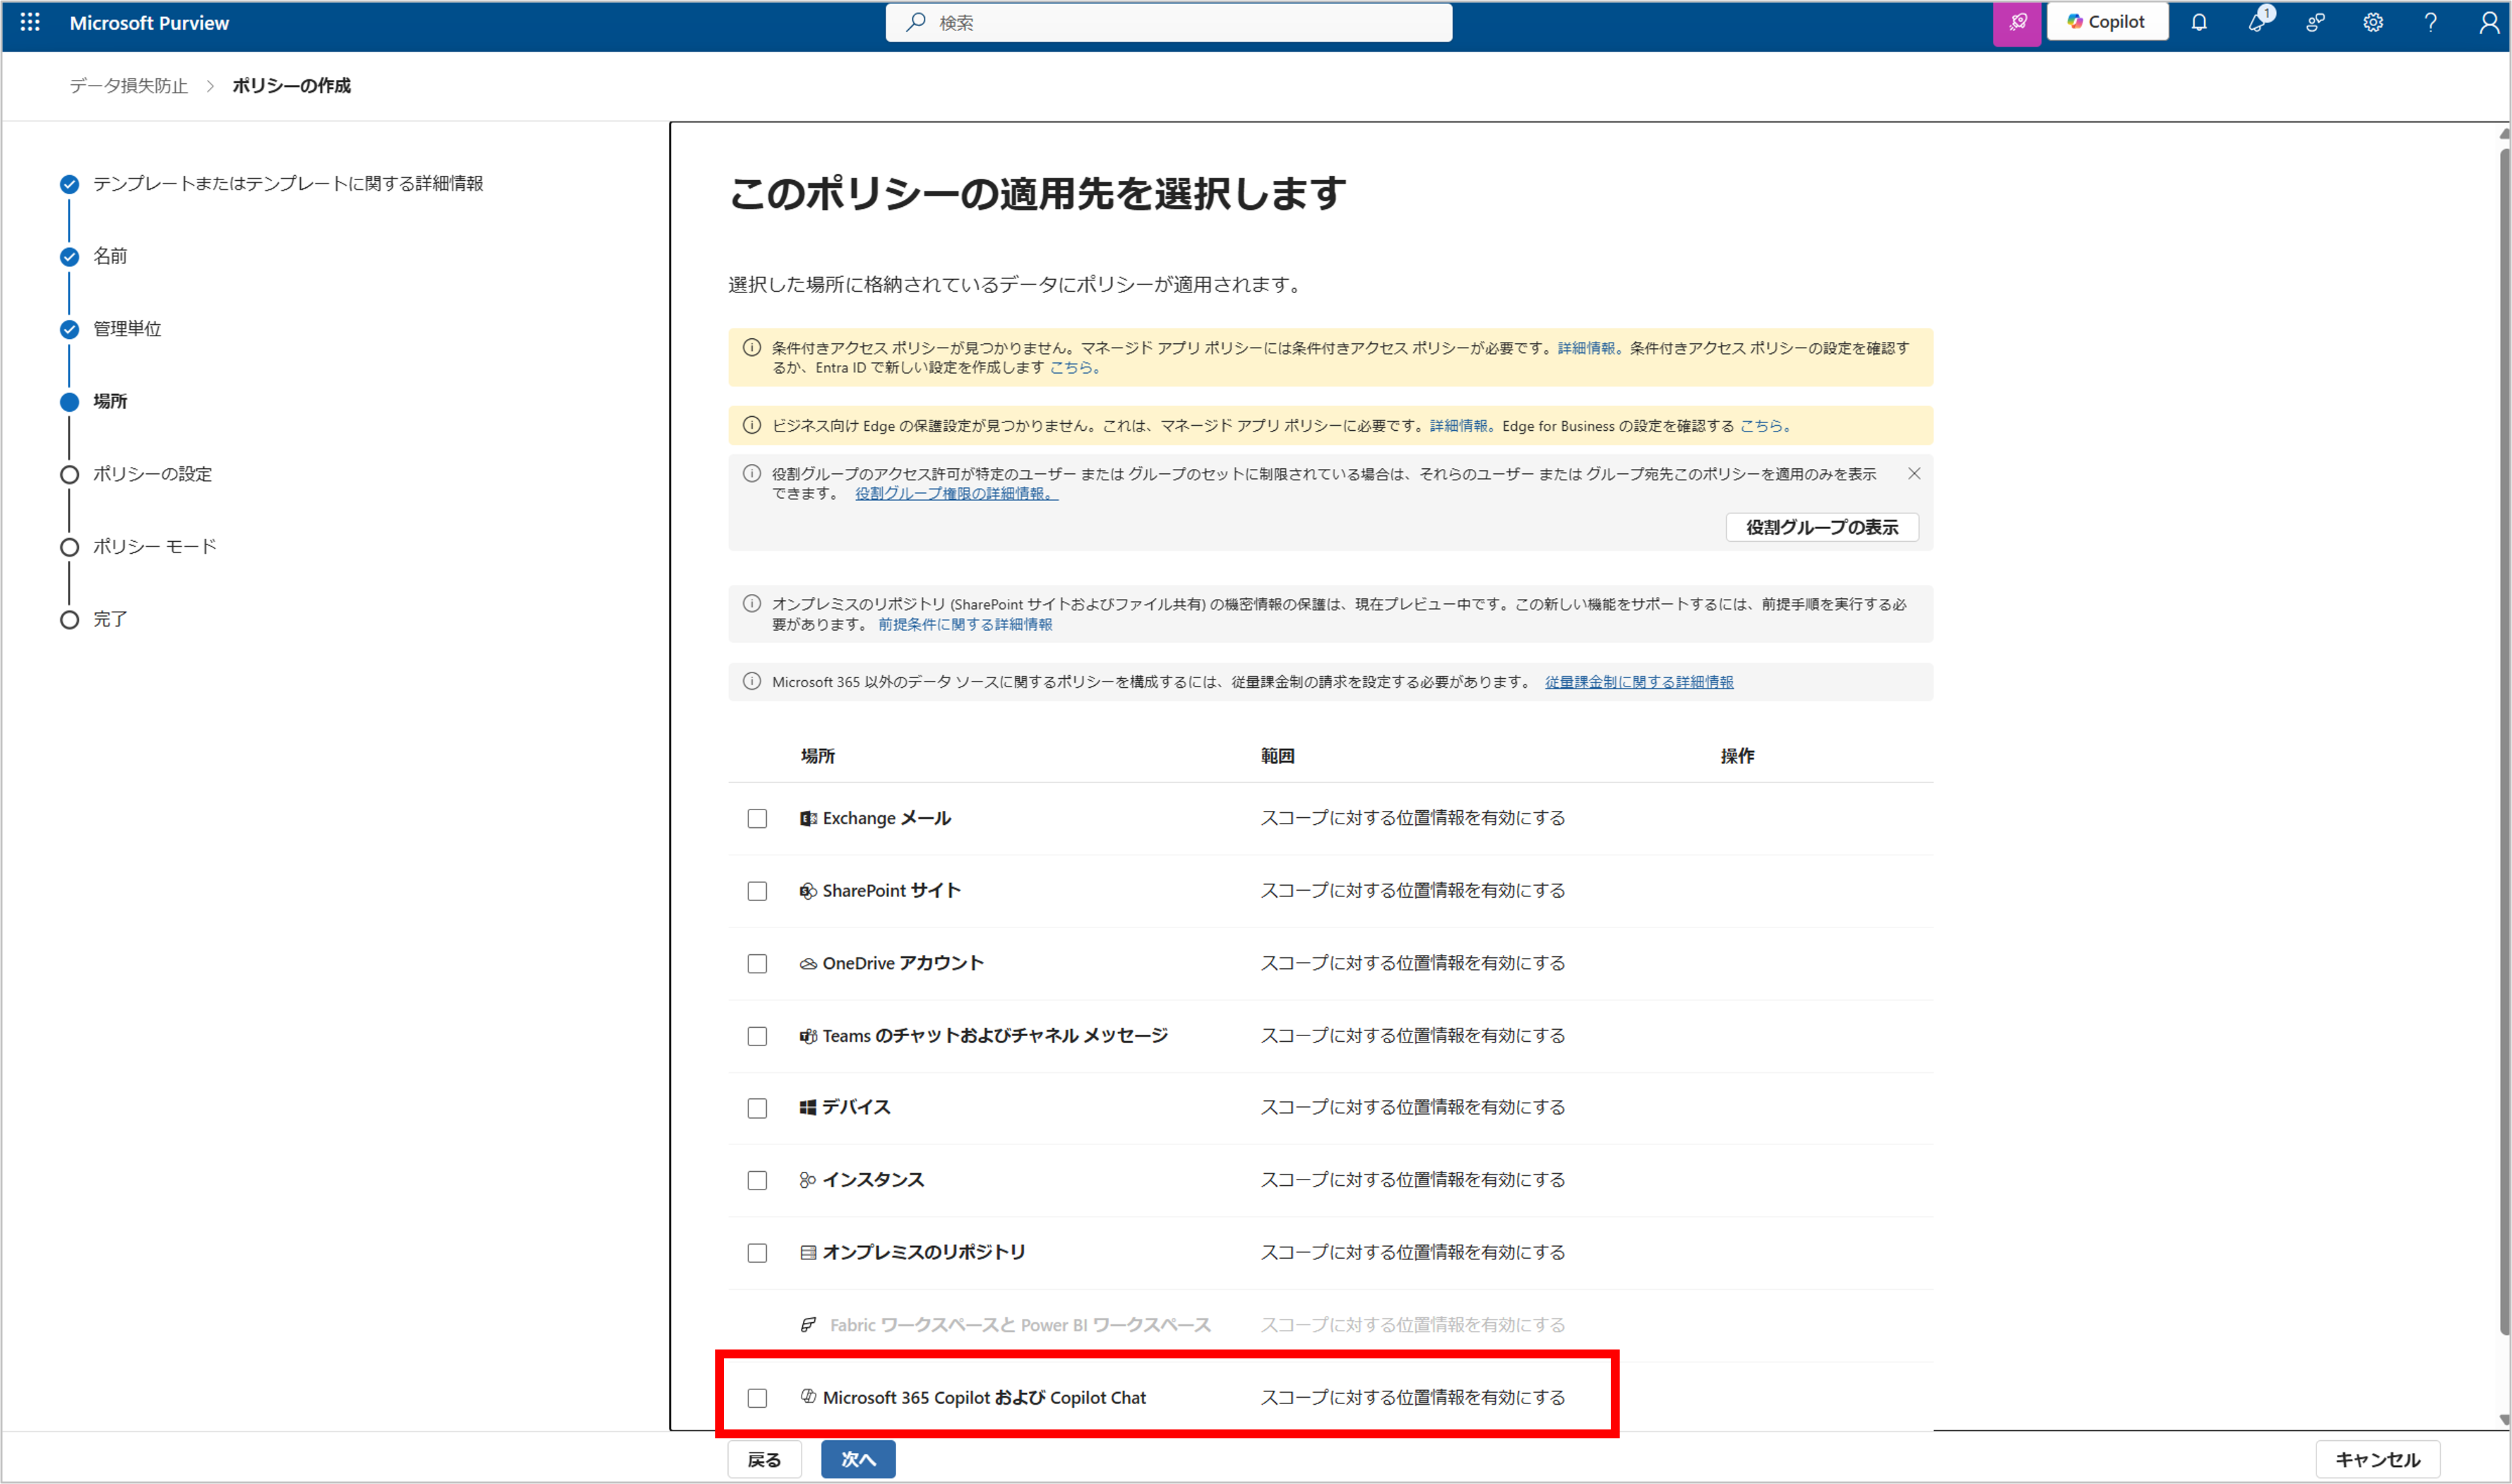
Task: Select the デバイス location checkbox
Action: [757, 1108]
